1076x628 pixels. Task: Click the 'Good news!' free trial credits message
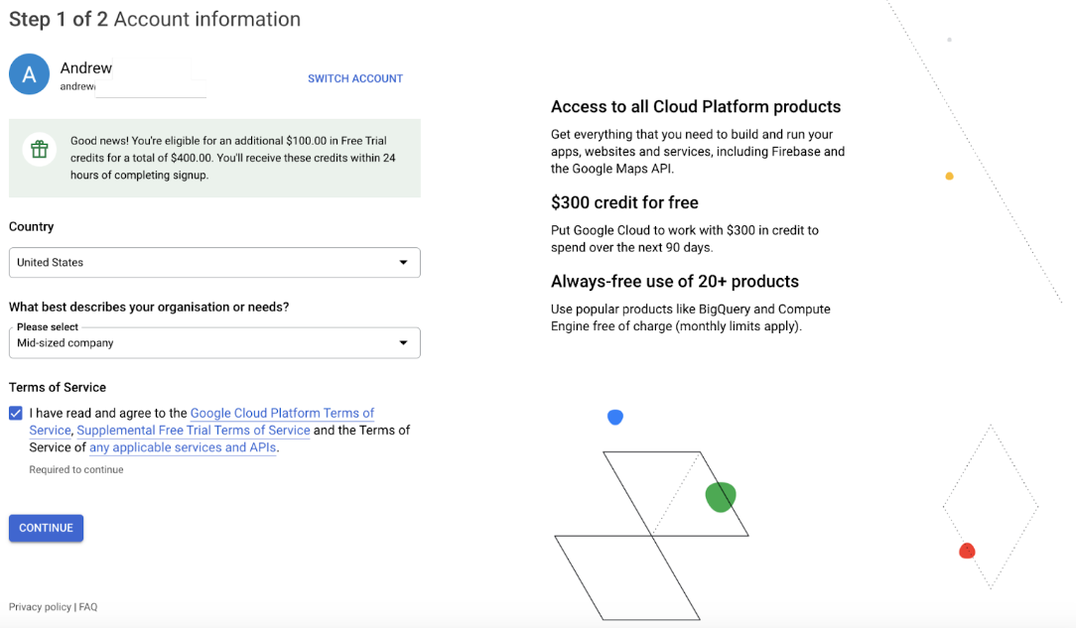[x=233, y=158]
